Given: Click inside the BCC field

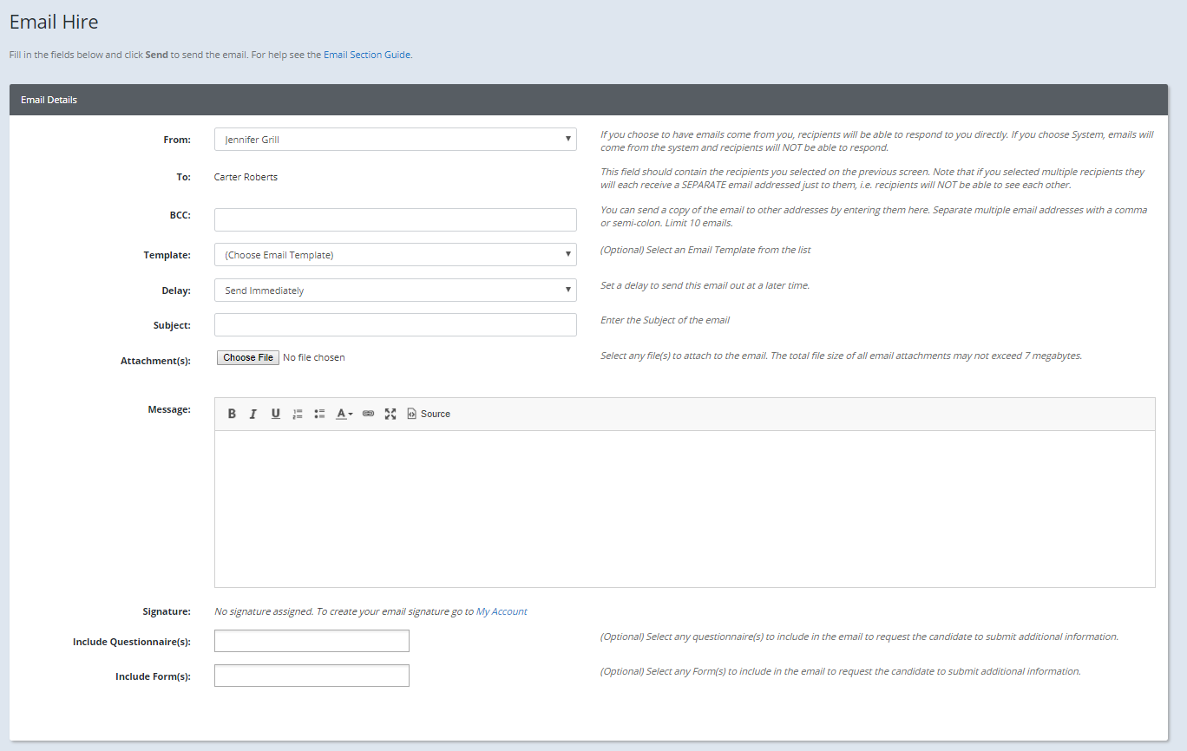Looking at the screenshot, I should point(395,219).
